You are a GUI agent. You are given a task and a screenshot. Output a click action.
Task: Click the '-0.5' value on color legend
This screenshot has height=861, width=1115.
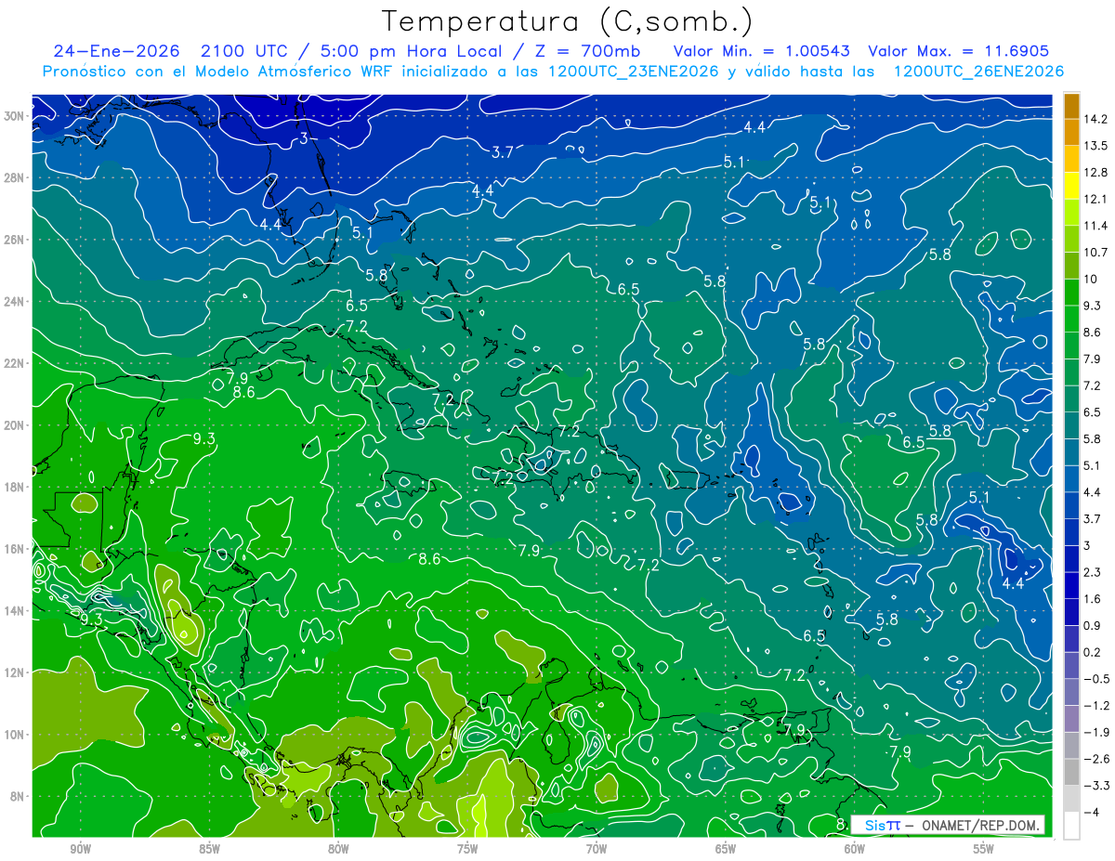click(x=1097, y=679)
